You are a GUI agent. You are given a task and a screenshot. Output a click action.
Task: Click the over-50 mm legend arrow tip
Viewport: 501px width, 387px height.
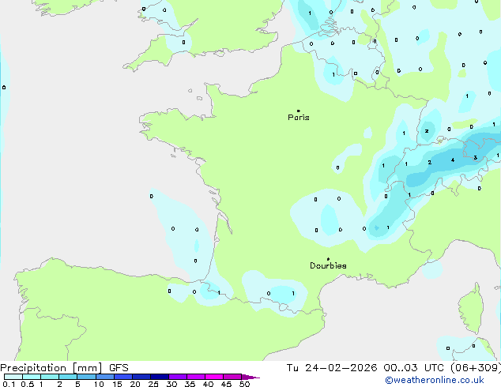click(250, 377)
